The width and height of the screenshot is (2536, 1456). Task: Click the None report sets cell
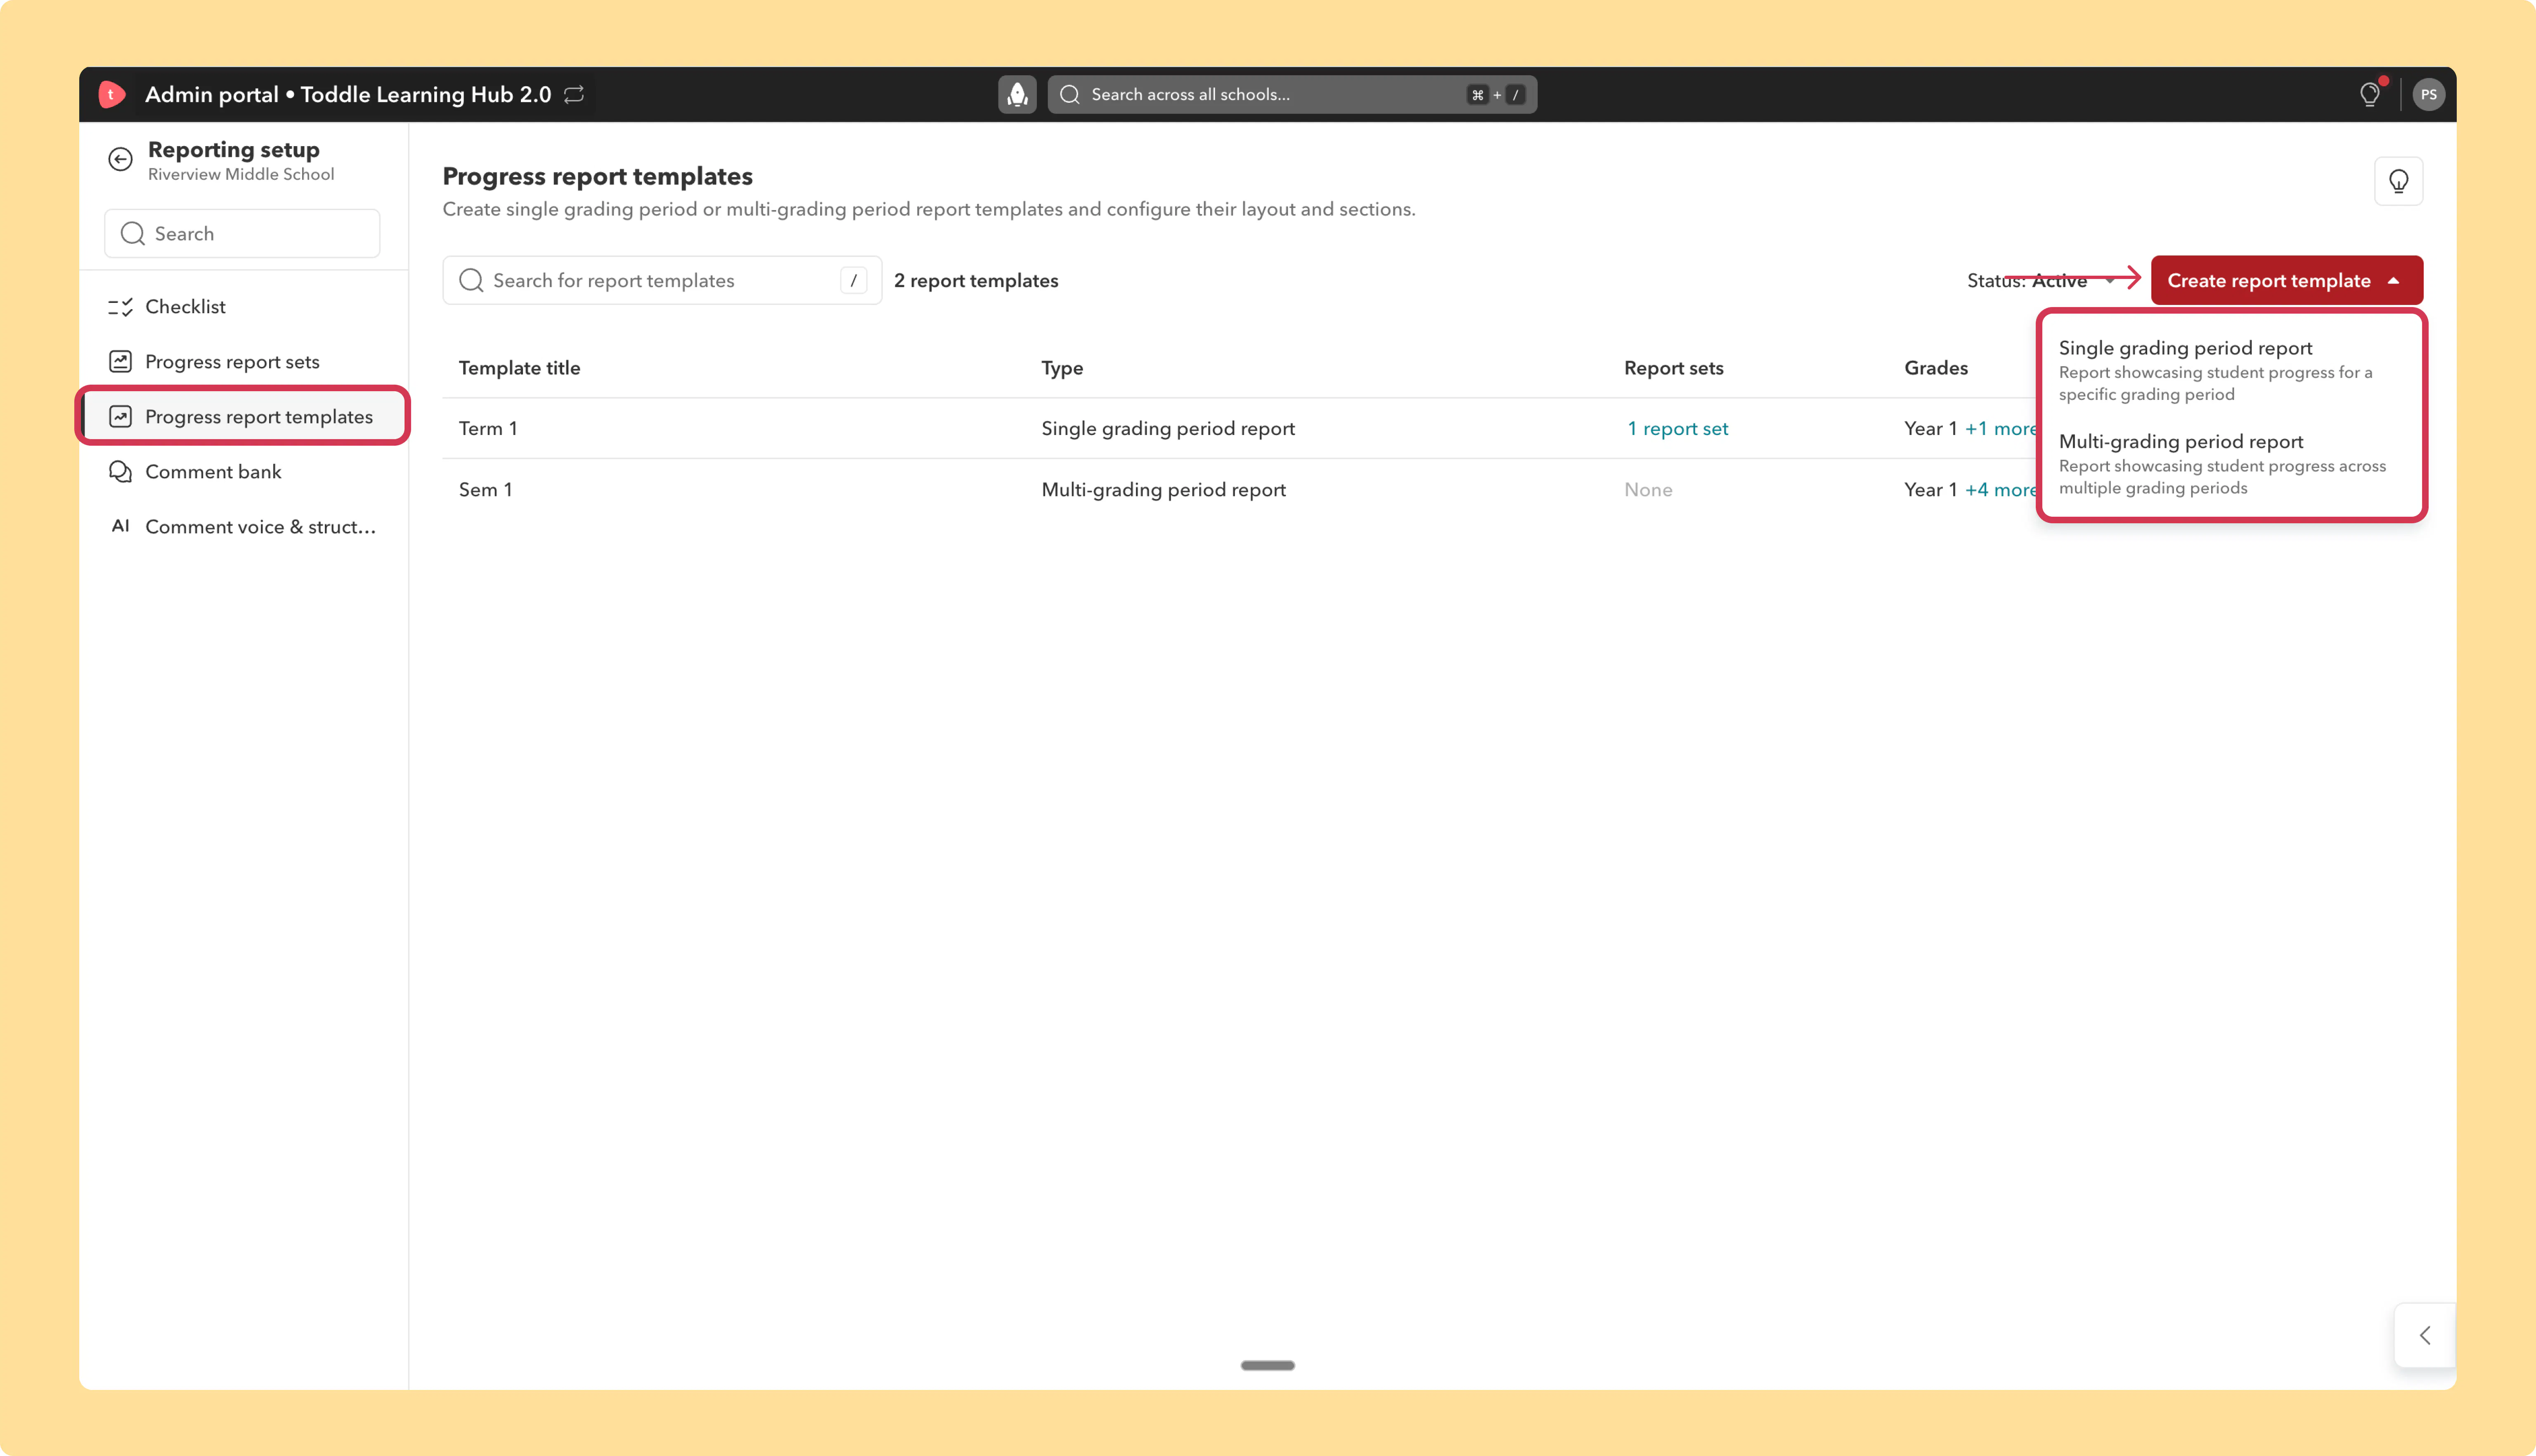pyautogui.click(x=1648, y=489)
